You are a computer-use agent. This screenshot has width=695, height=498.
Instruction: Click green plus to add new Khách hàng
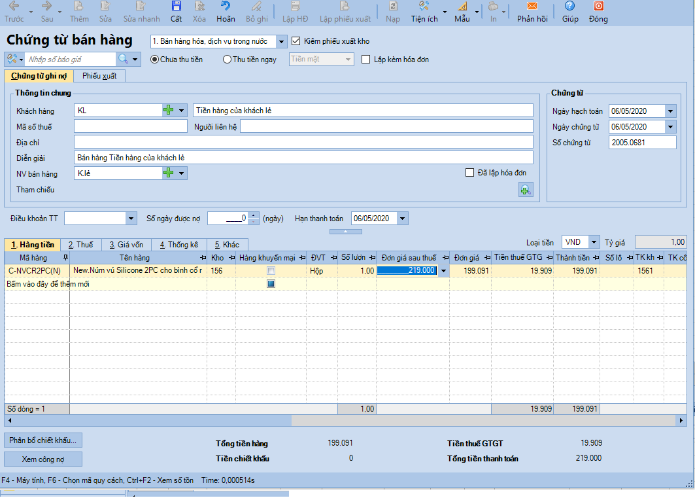pyautogui.click(x=169, y=110)
